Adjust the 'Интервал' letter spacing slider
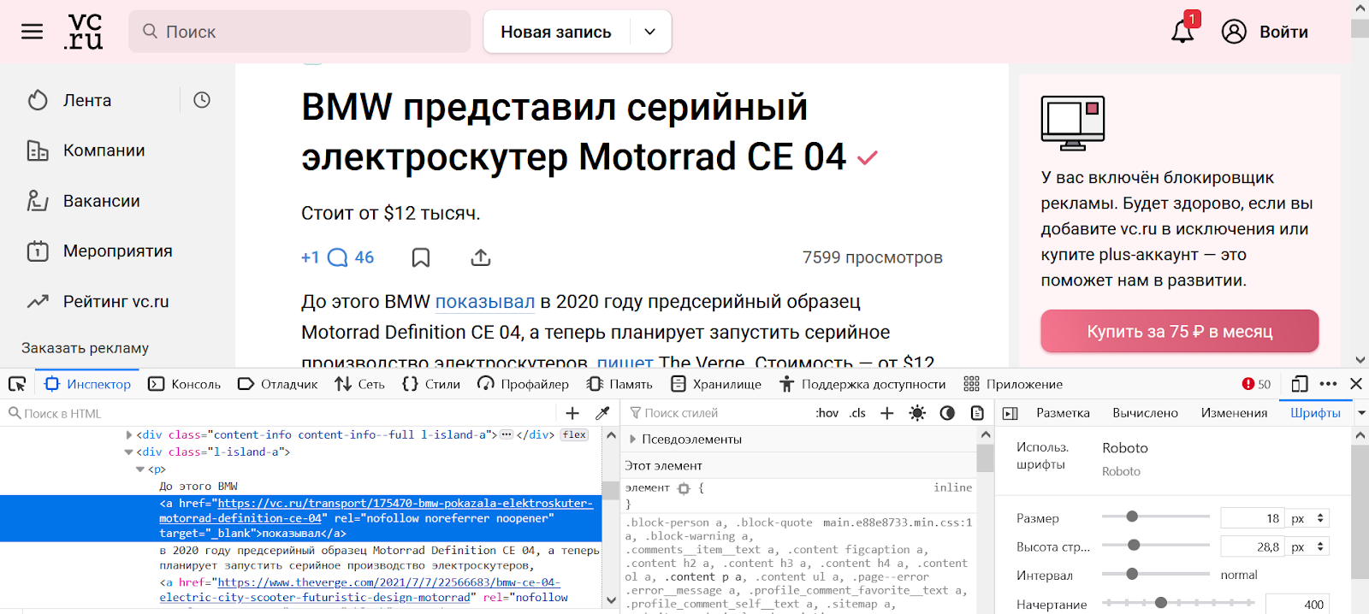 pos(1155,574)
